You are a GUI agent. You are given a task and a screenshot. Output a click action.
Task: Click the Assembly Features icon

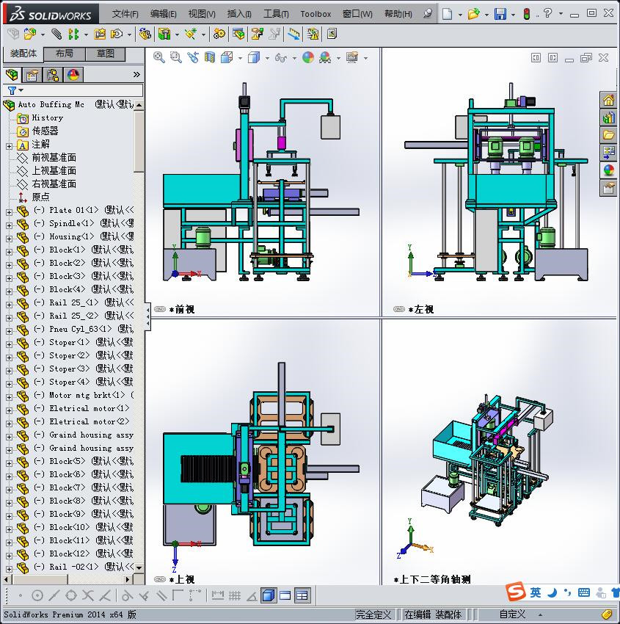click(164, 35)
